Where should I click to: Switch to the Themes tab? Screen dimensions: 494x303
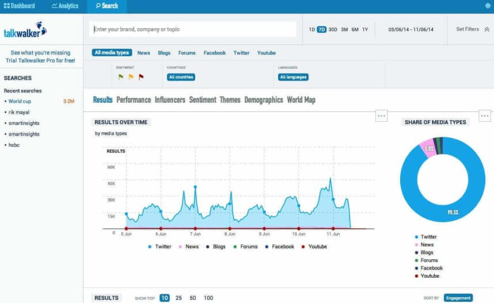click(230, 99)
